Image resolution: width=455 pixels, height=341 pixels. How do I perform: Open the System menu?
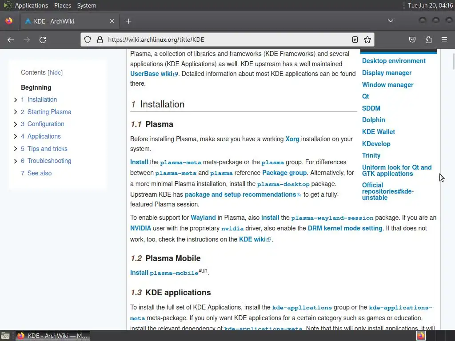tap(87, 5)
